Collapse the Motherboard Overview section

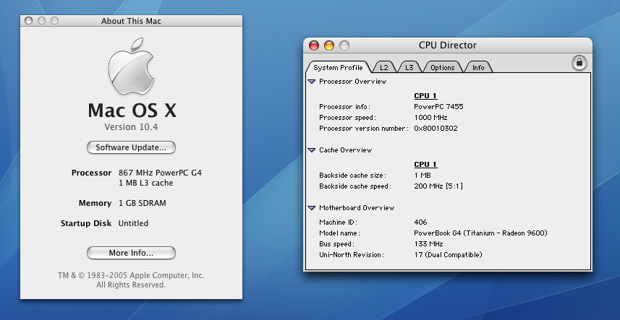(312, 208)
